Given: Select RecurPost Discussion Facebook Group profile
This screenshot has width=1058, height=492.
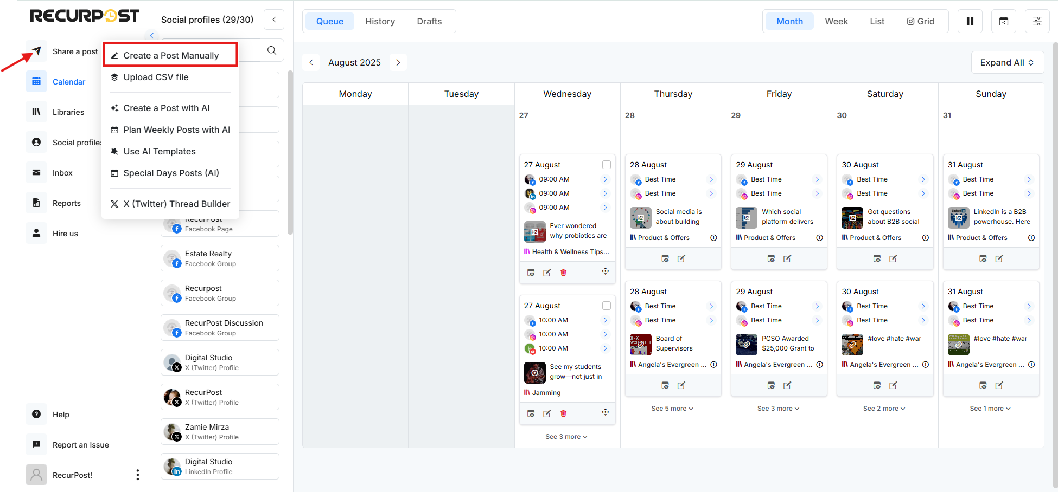Looking at the screenshot, I should pos(220,328).
